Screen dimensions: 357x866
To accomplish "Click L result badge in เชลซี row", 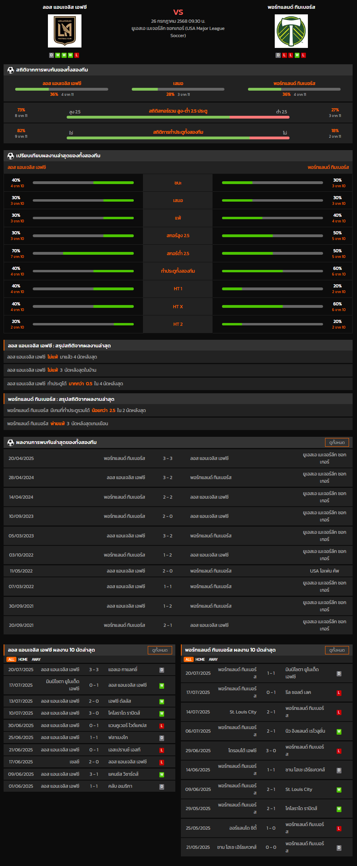I will [x=162, y=763].
